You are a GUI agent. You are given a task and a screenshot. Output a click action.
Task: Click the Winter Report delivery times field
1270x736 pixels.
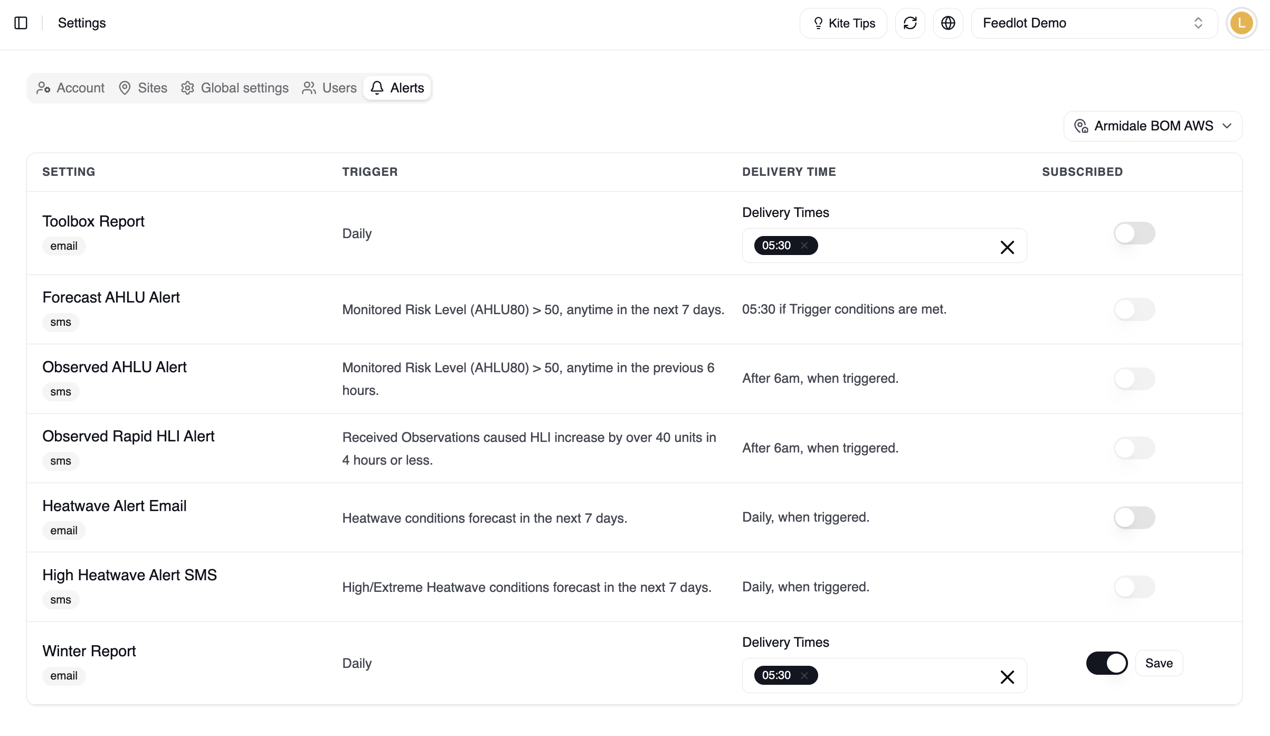tap(884, 675)
